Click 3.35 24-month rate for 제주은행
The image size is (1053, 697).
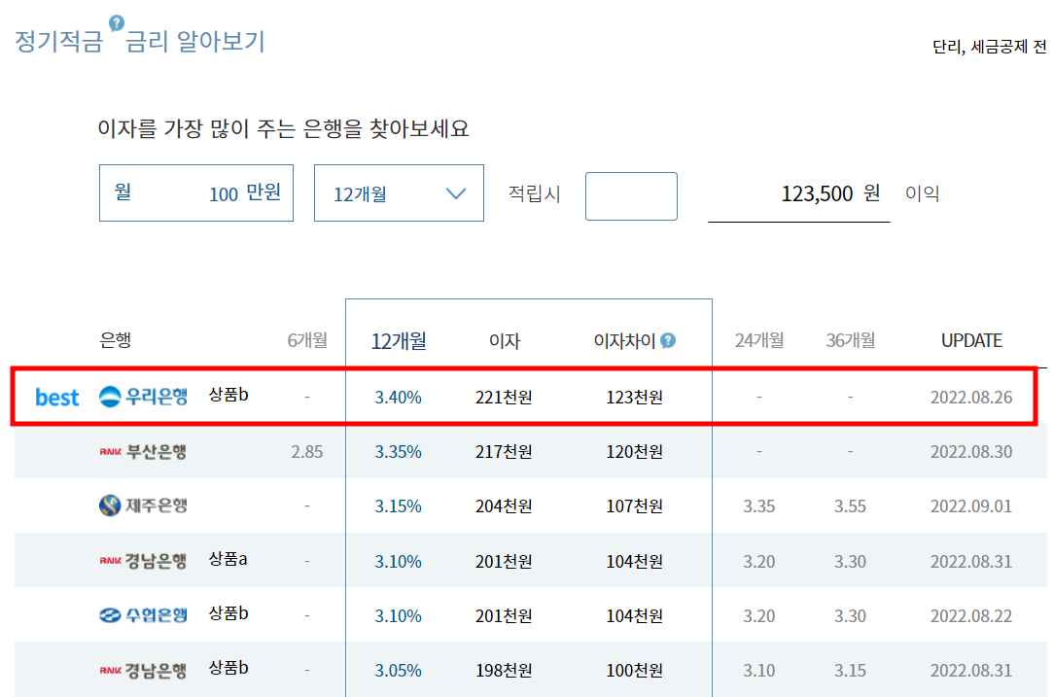pos(758,506)
